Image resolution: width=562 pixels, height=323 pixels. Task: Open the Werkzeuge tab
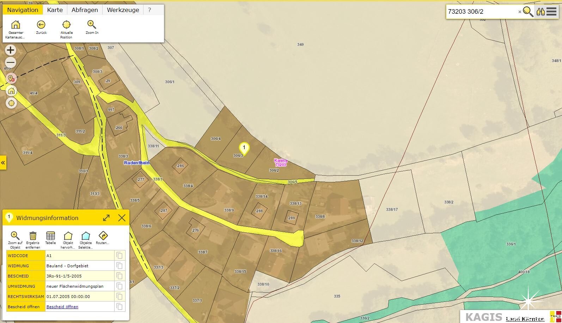123,10
